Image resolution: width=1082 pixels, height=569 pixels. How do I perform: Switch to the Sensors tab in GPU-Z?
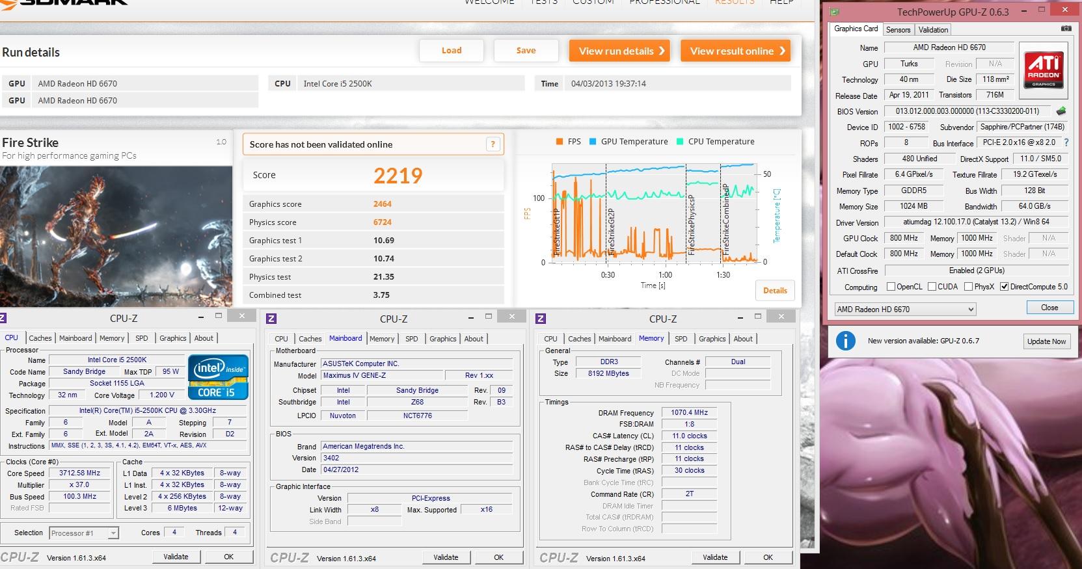[x=898, y=30]
